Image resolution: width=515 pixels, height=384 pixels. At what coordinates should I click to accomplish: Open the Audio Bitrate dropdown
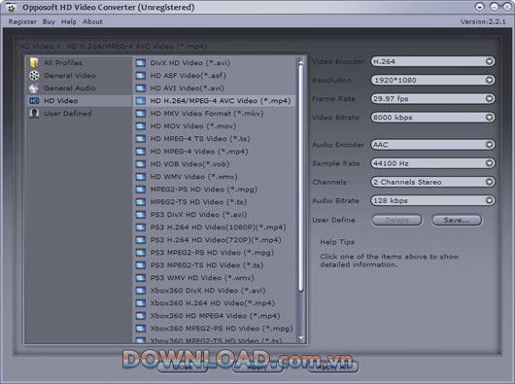tap(432, 200)
